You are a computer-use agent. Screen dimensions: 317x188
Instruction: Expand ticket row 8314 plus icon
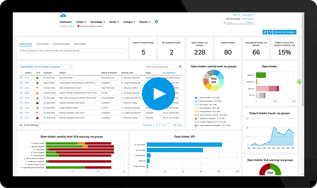coord(21,98)
